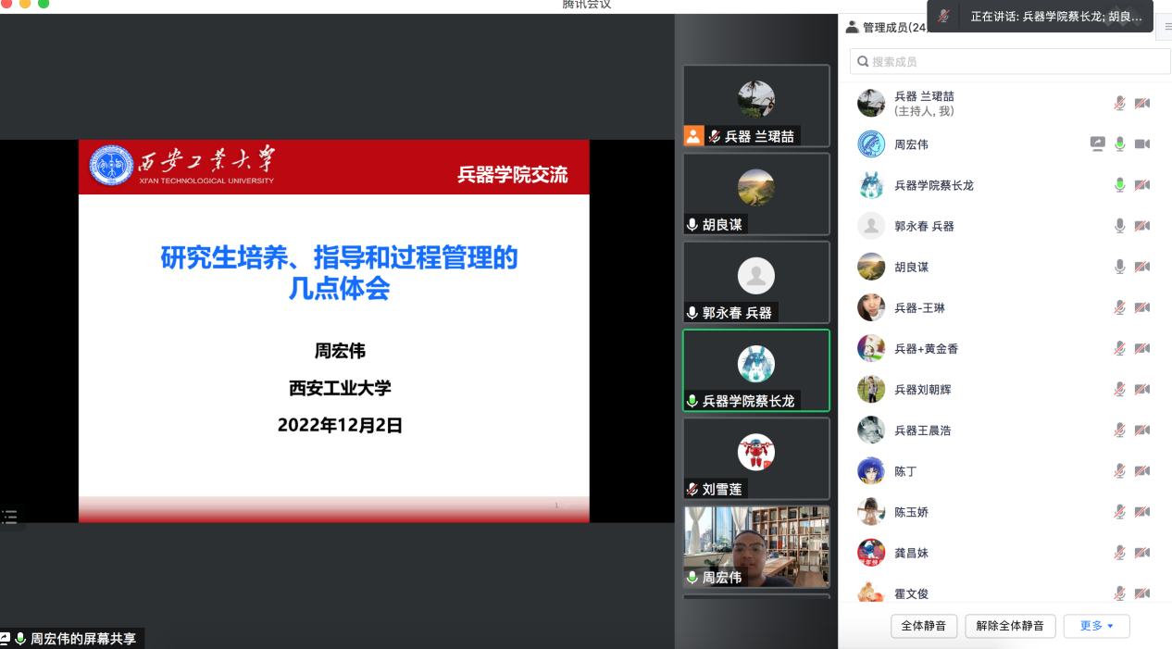
Task: Open the 更多 dropdown menu
Action: pyautogui.click(x=1096, y=626)
